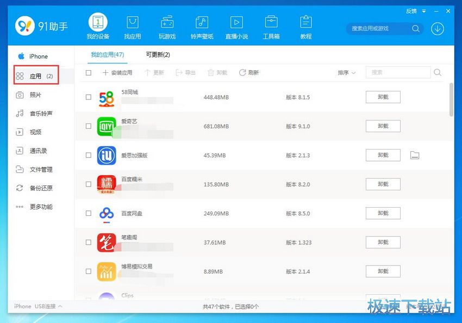Open the 反馈 title bar dropdown arrow
462x323 pixels.
424,11
